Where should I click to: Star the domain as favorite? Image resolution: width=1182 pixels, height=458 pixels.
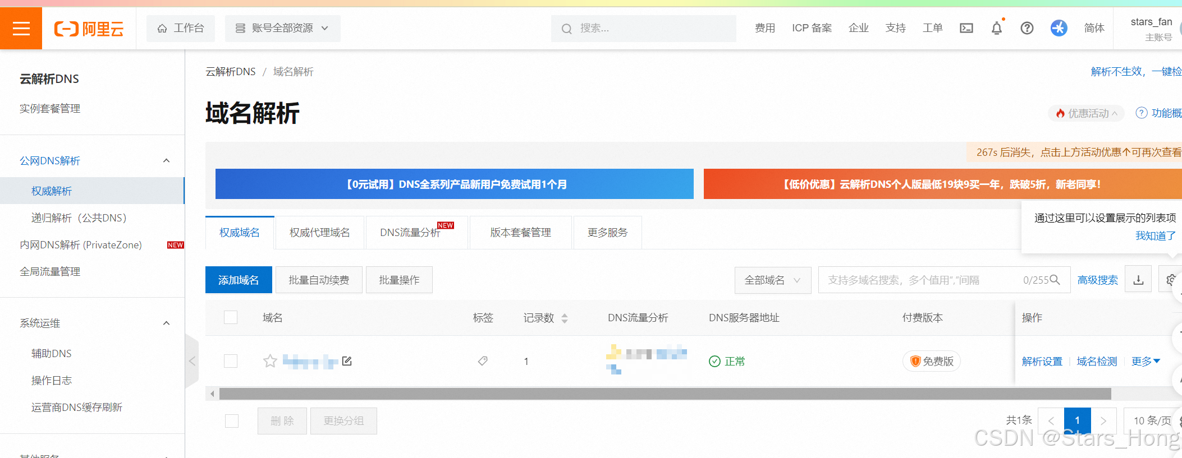point(270,361)
